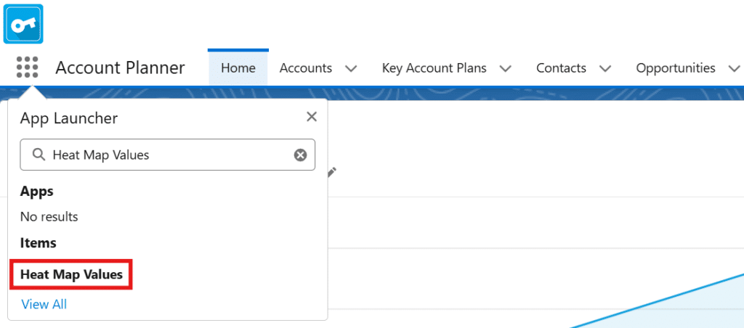Click the pencil edit icon
Screen dimensions: 744x328
point(332,172)
